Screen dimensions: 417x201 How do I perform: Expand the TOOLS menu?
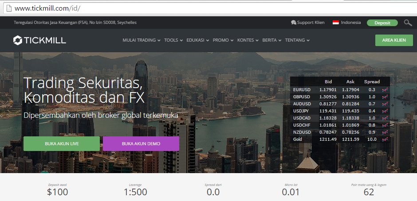tap(173, 40)
